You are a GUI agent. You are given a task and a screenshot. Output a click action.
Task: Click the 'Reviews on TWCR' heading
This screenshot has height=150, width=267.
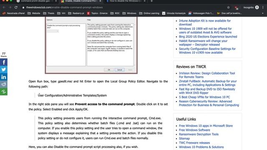coord(191,67)
